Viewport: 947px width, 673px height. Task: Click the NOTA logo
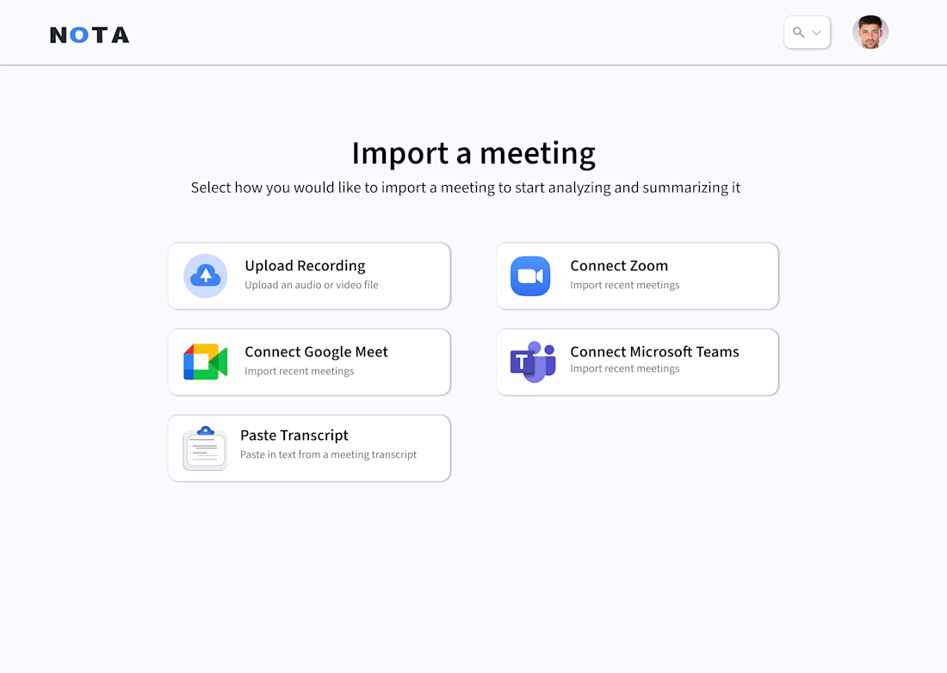90,35
